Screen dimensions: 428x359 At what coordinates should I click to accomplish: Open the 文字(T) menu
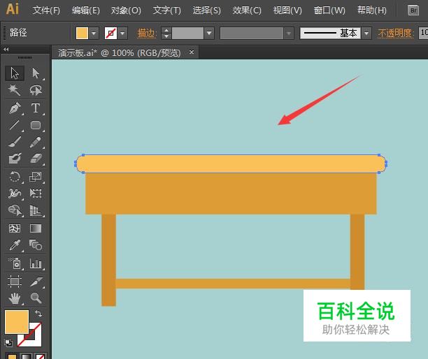tap(166, 10)
